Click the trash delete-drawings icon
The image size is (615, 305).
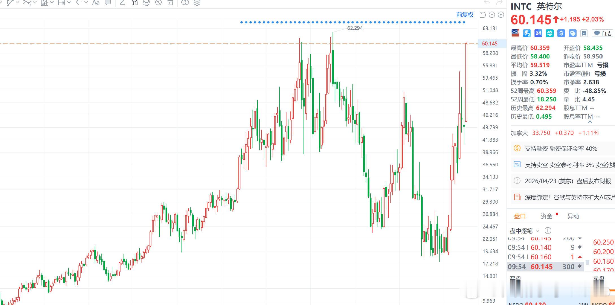coord(170,3)
